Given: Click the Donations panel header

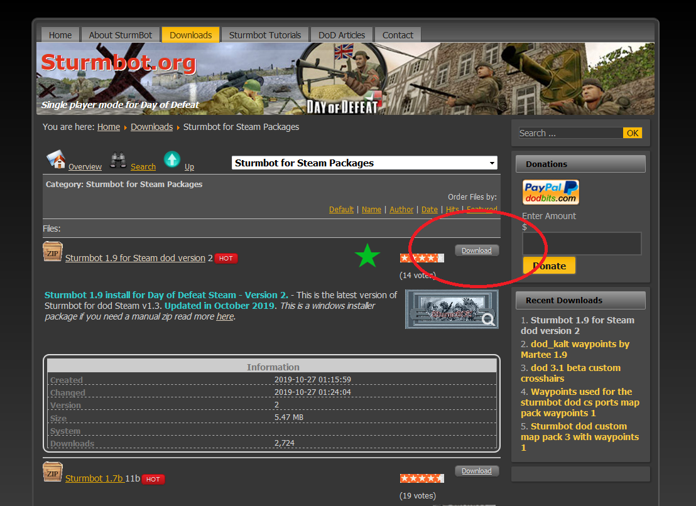Looking at the screenshot, I should point(580,164).
